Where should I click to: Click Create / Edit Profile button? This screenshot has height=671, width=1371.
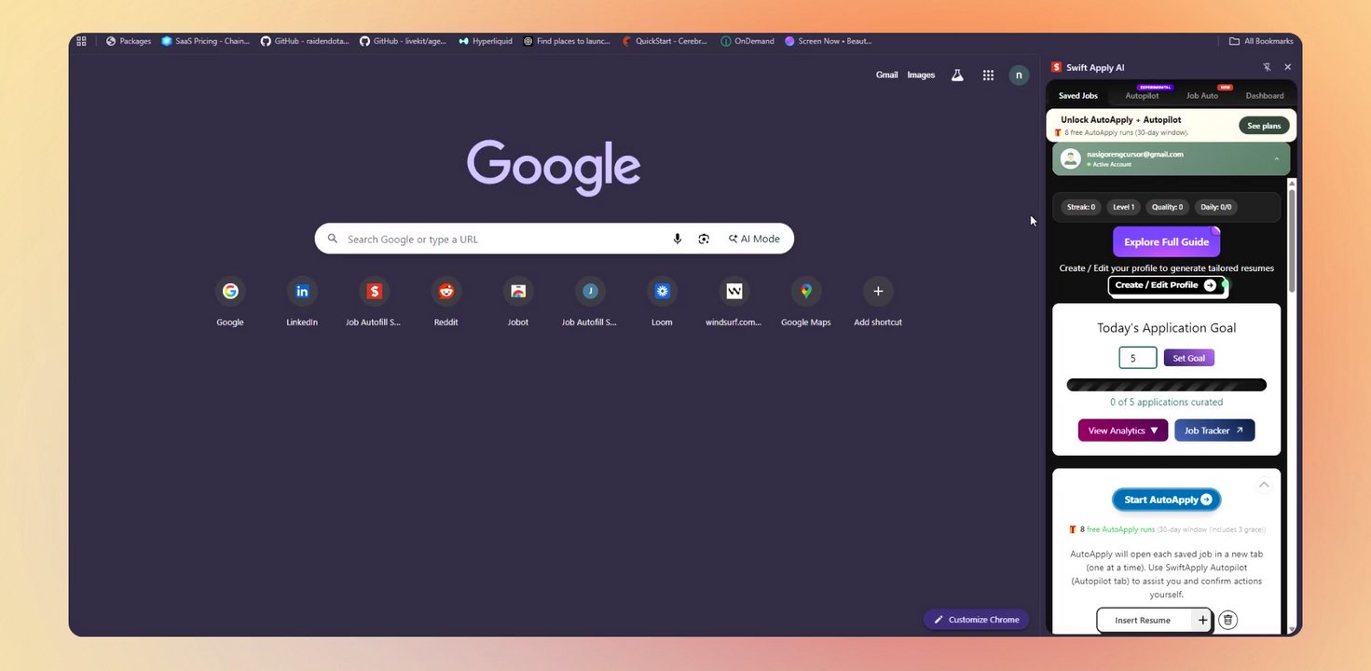[1166, 285]
